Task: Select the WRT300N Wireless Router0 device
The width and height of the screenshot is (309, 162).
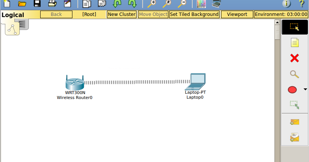Action: click(75, 83)
